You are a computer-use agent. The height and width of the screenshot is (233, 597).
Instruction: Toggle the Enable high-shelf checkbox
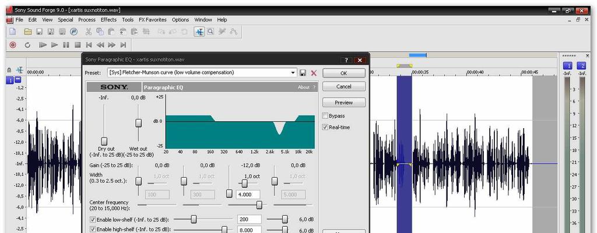point(93,230)
